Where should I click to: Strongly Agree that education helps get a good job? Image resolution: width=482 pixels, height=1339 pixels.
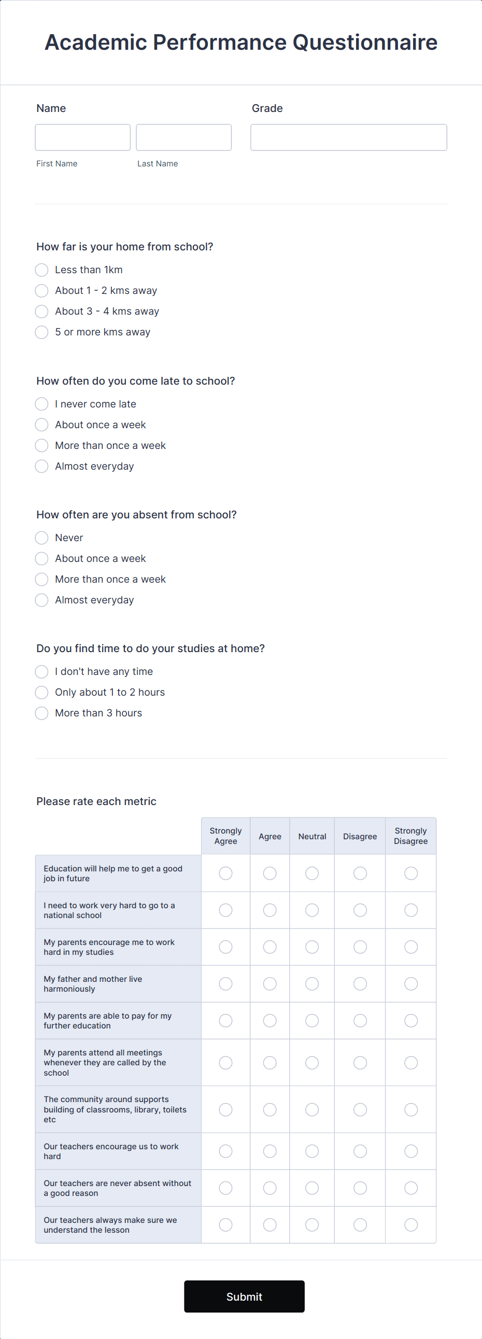point(225,873)
